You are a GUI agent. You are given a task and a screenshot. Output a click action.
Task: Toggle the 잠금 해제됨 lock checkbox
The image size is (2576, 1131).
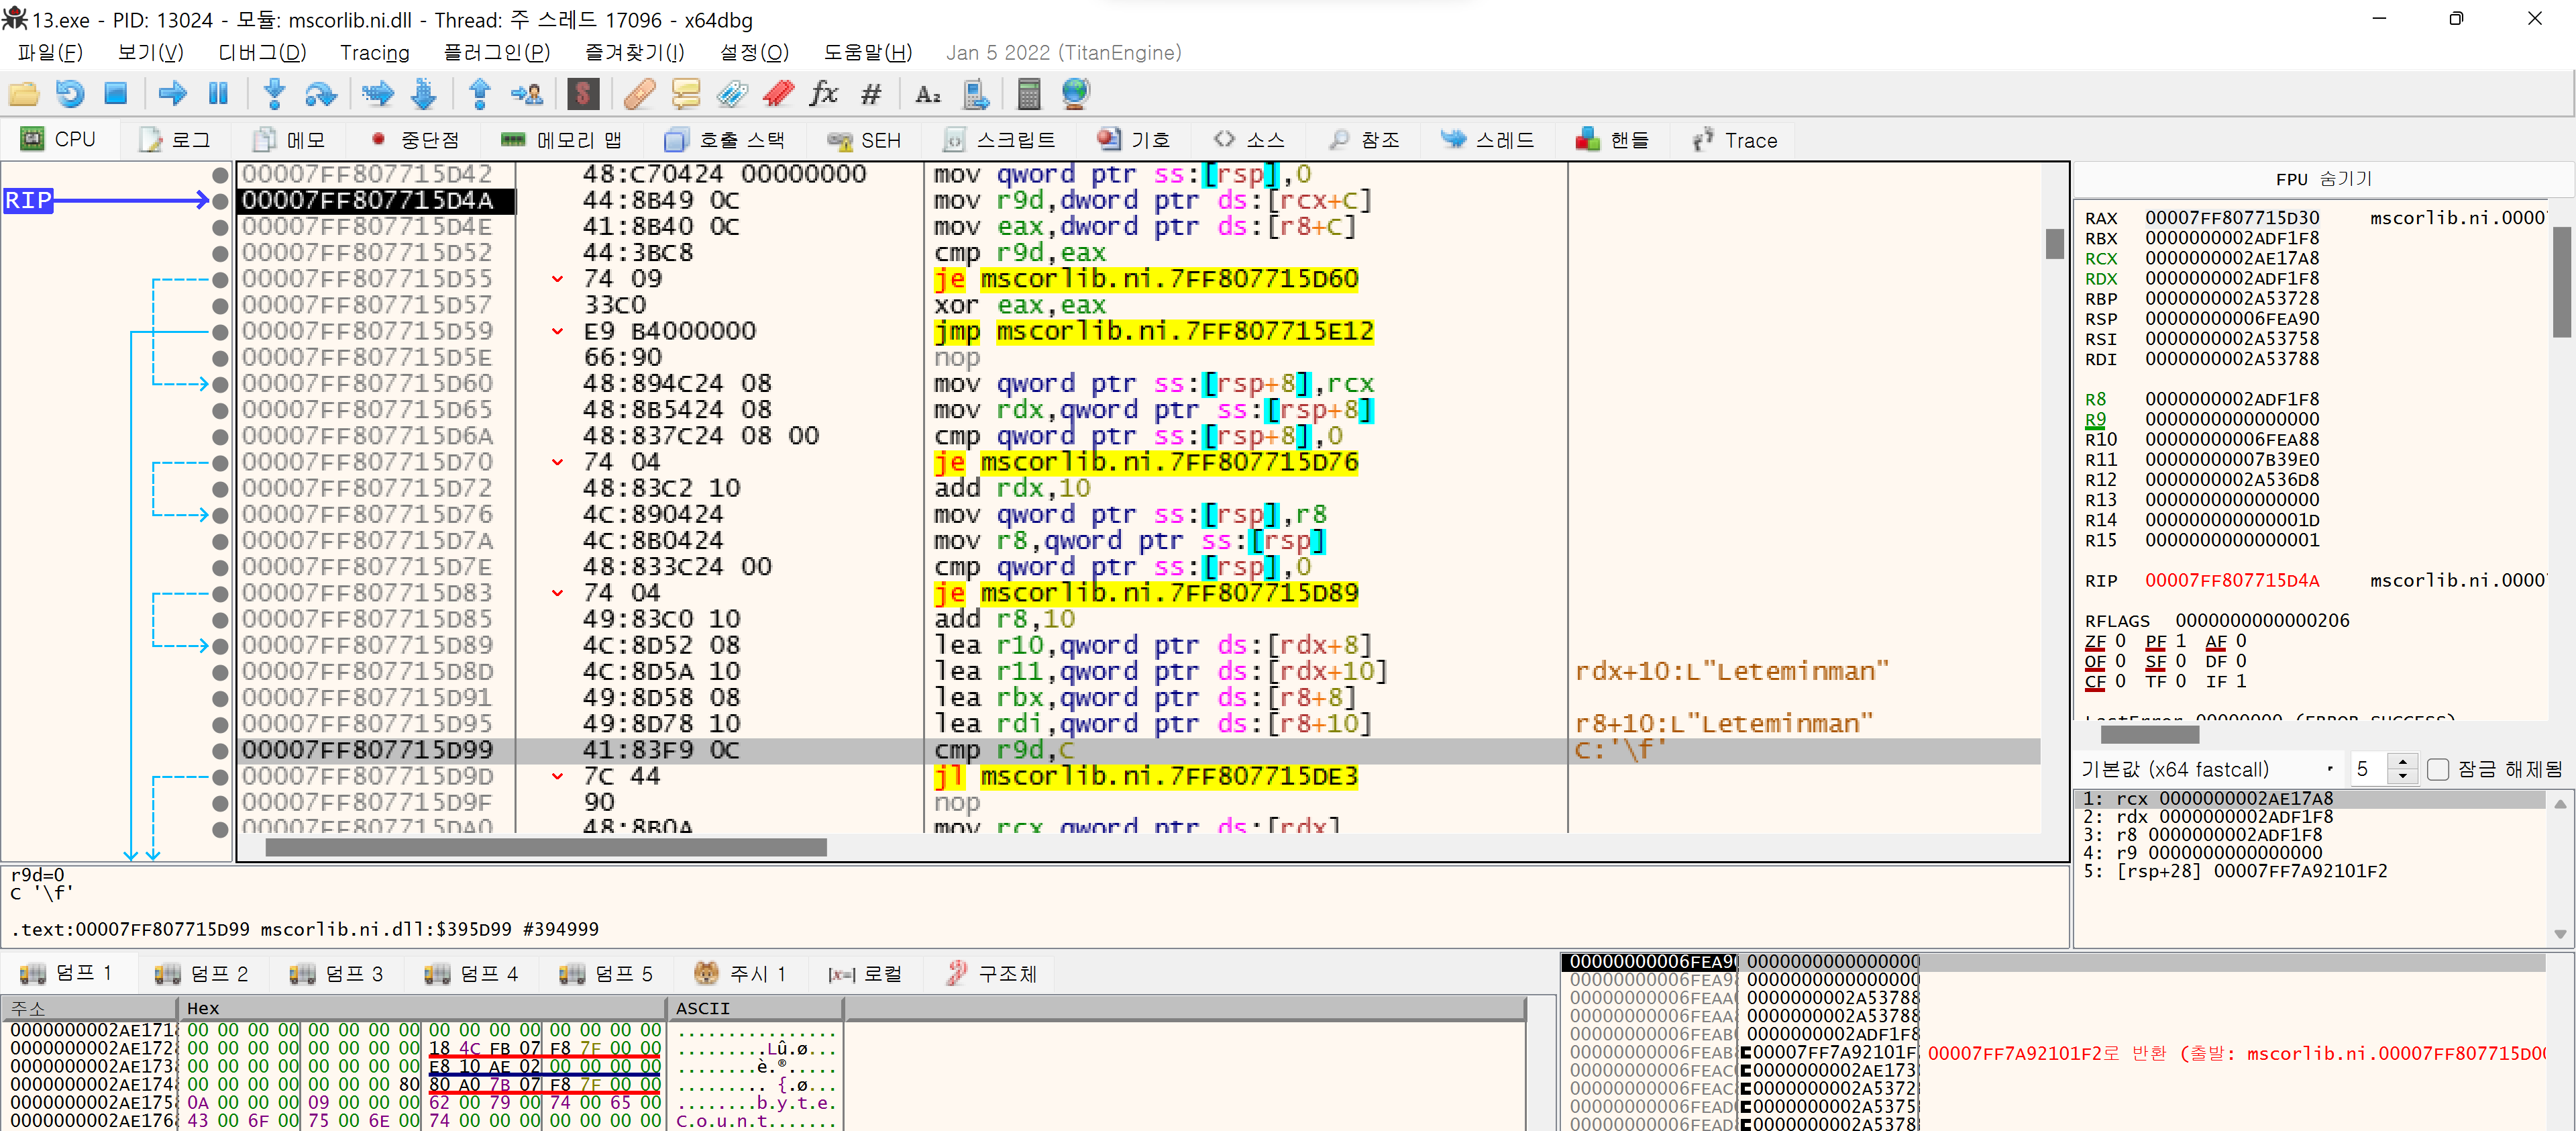[2438, 770]
